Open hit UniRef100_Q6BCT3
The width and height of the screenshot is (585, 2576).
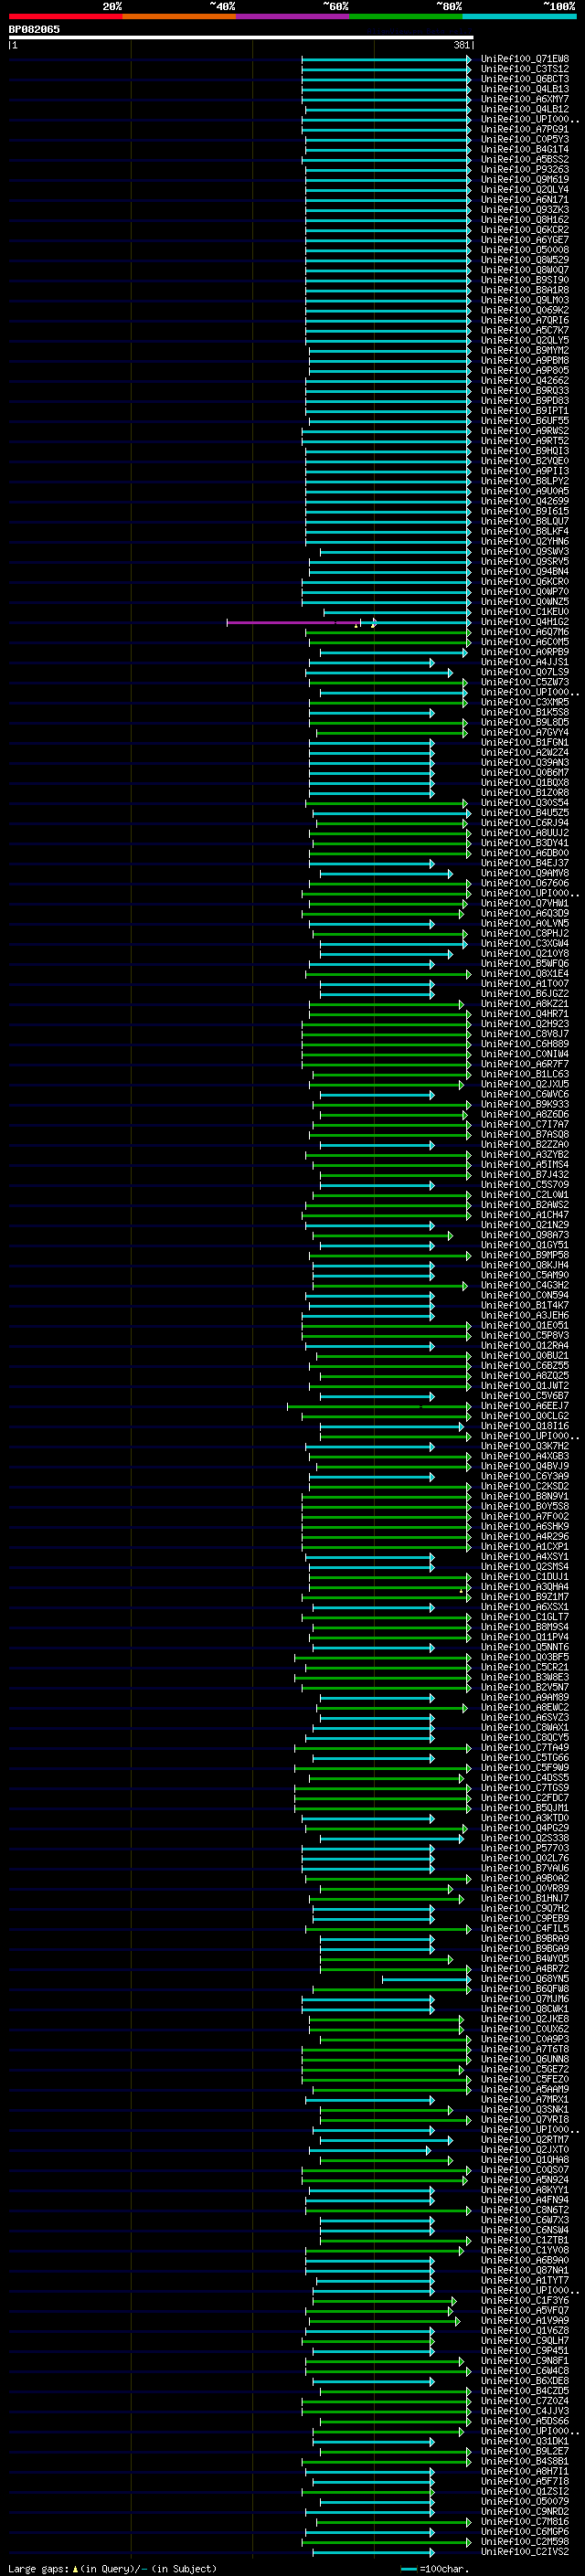tap(525, 79)
